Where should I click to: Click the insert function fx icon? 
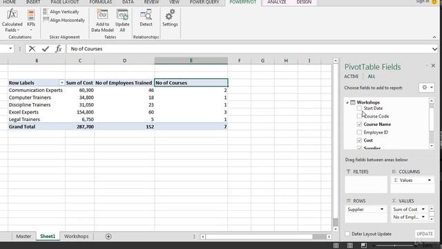[x=58, y=49]
